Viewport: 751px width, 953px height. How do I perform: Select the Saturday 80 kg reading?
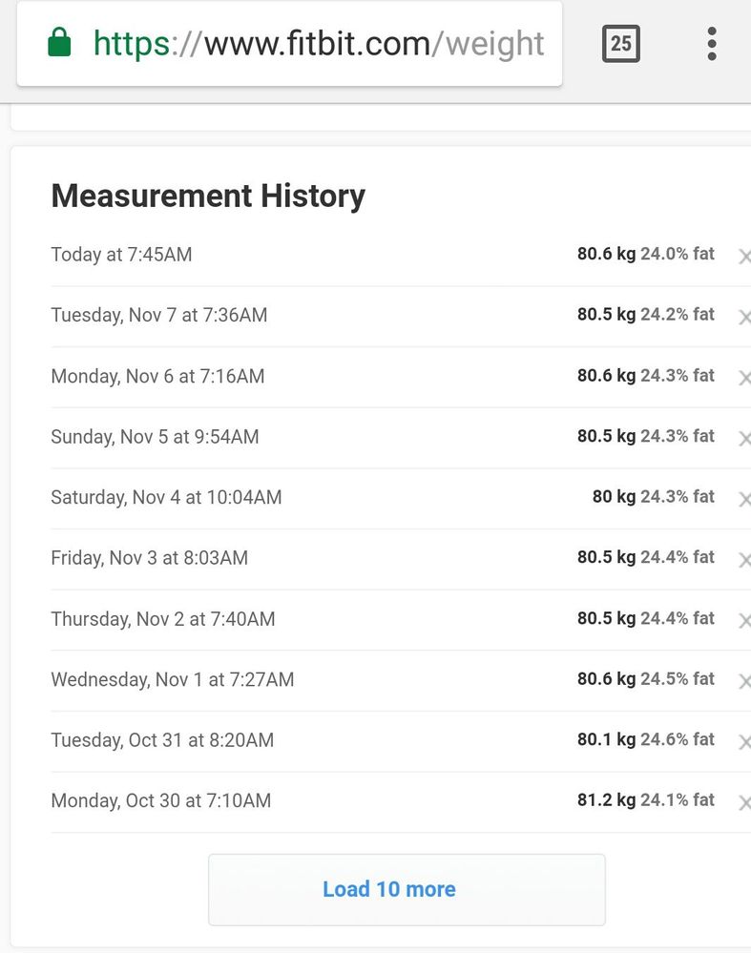pos(615,497)
